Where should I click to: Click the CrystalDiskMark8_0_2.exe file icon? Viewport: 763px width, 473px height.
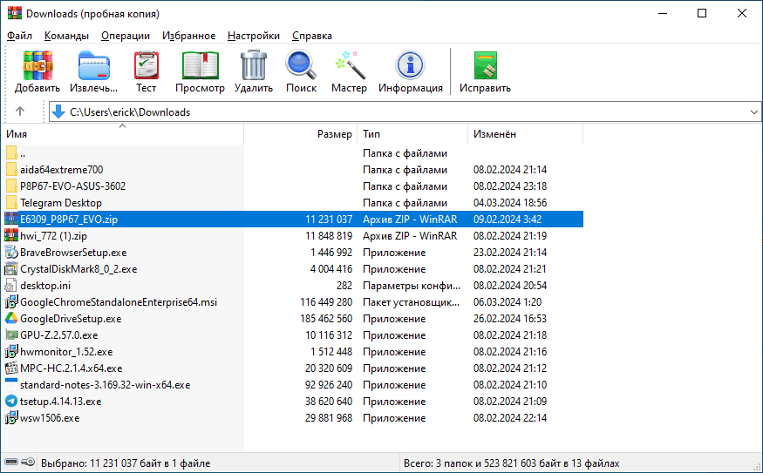pos(11,269)
